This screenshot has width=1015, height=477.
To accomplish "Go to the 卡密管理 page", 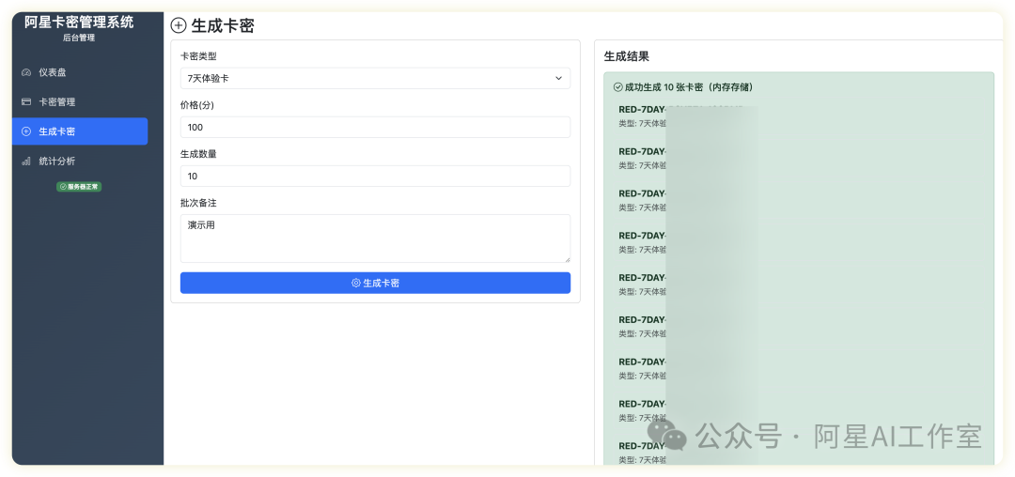I will 80,102.
